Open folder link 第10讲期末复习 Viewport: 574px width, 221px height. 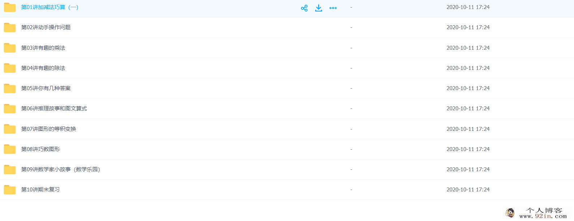[x=40, y=190]
